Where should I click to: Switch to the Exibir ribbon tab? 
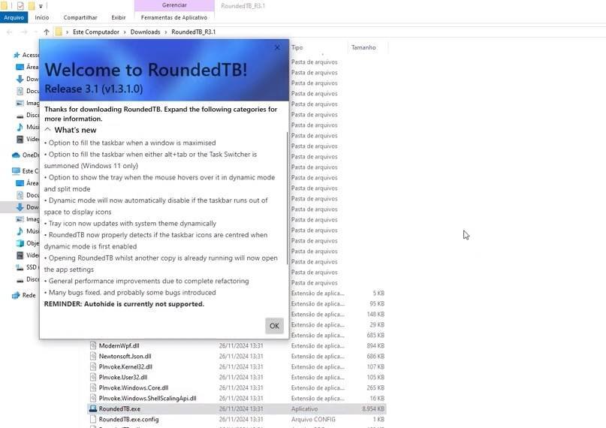click(x=119, y=17)
